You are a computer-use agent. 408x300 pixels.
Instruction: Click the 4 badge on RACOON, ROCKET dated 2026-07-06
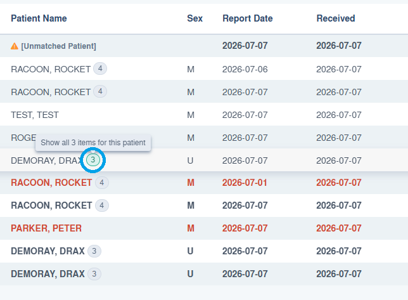[100, 68]
